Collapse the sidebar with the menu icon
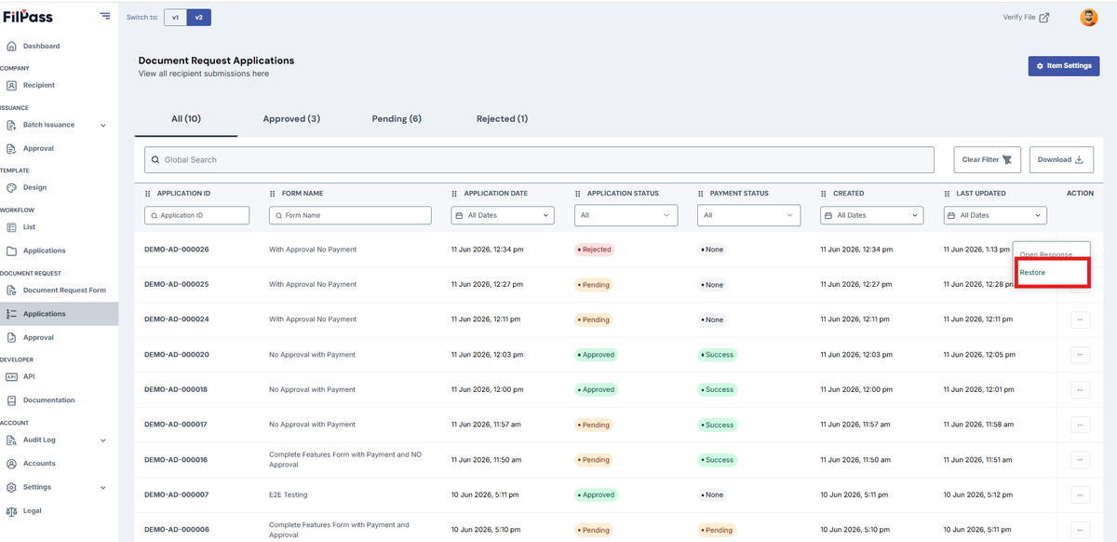1117x542 pixels. pyautogui.click(x=104, y=17)
